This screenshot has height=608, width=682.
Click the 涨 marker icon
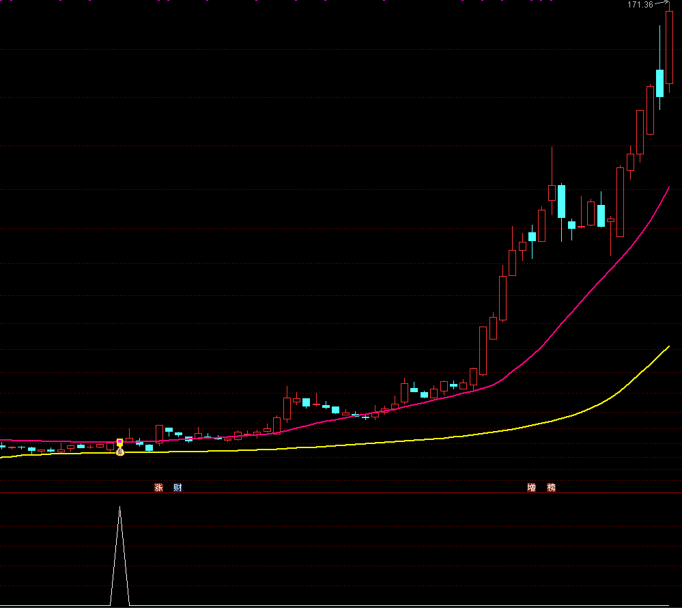[x=158, y=488]
